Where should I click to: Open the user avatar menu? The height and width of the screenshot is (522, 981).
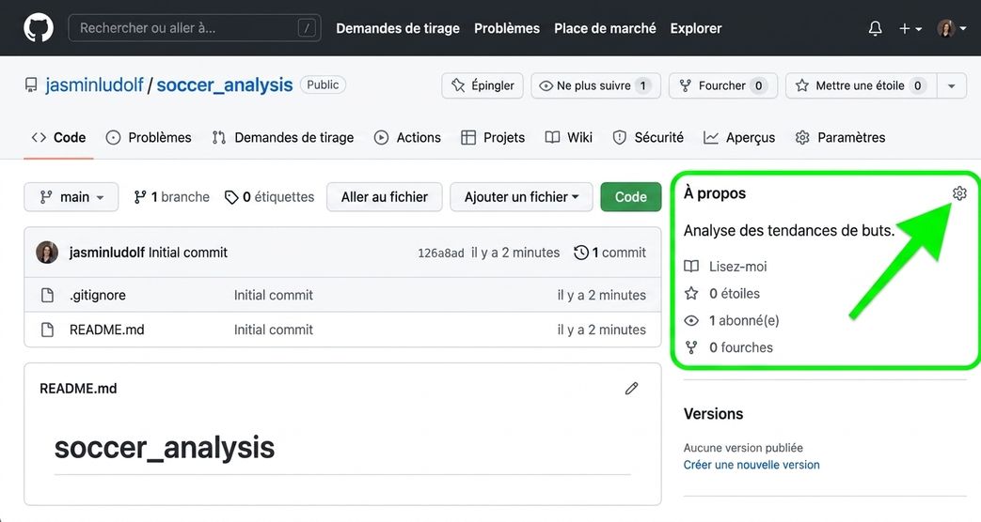pos(952,28)
